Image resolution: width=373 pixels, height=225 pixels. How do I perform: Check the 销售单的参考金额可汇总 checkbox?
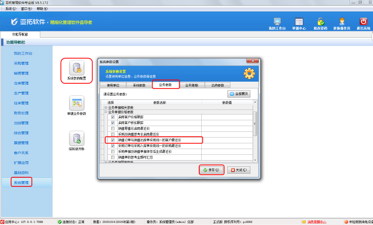[x=113, y=157]
